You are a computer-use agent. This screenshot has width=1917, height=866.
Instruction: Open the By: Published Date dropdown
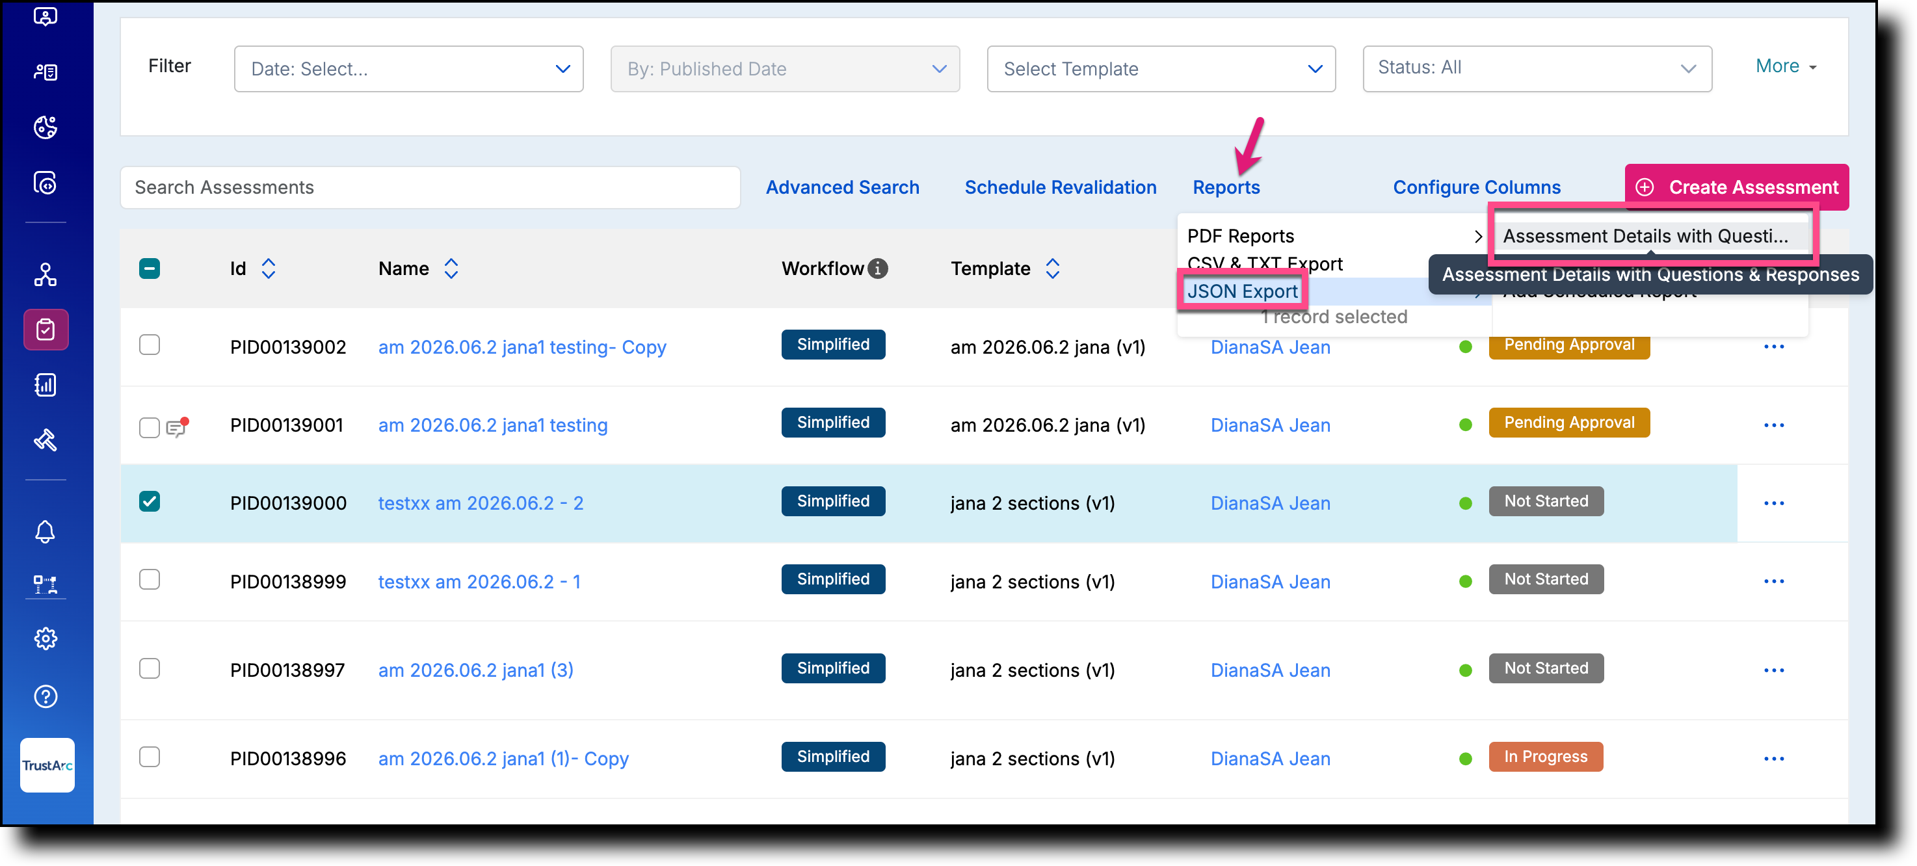coord(785,69)
